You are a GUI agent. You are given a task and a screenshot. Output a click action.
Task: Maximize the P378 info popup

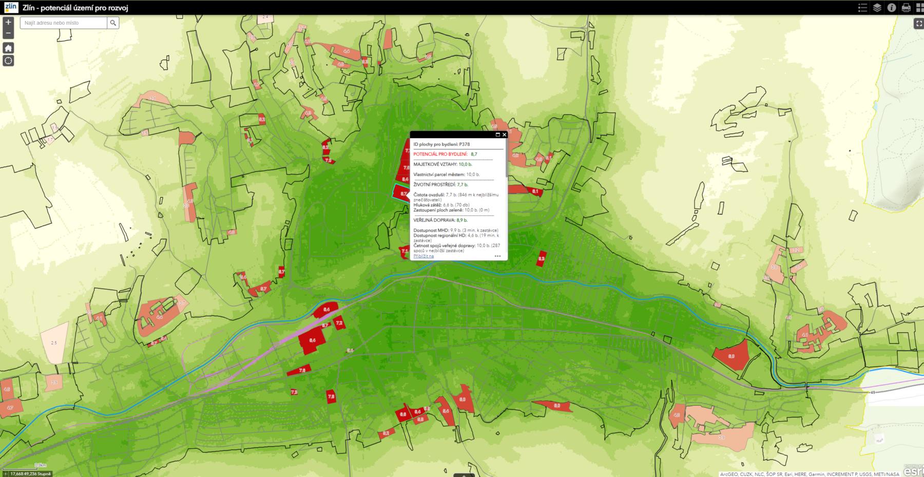tap(497, 135)
